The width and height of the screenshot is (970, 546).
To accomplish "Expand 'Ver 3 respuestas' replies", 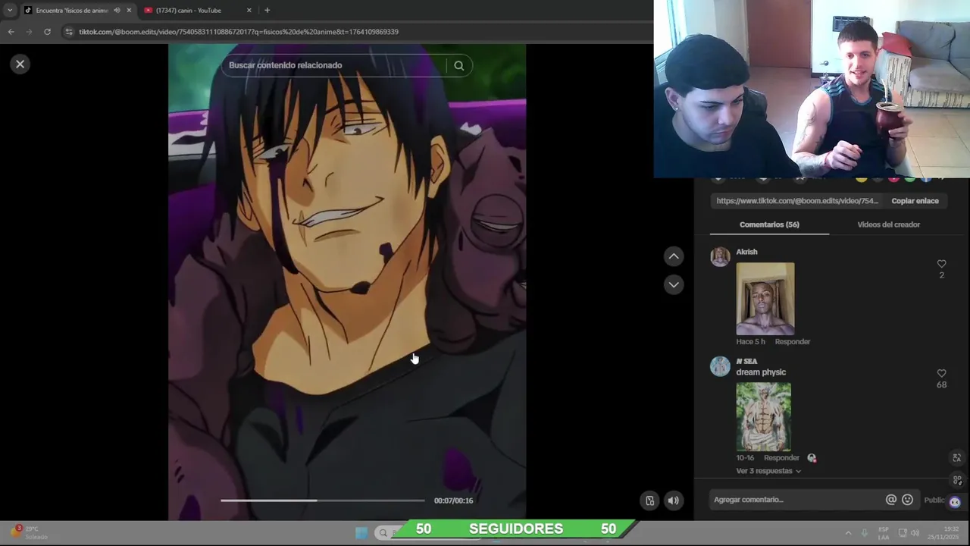I will coord(768,471).
